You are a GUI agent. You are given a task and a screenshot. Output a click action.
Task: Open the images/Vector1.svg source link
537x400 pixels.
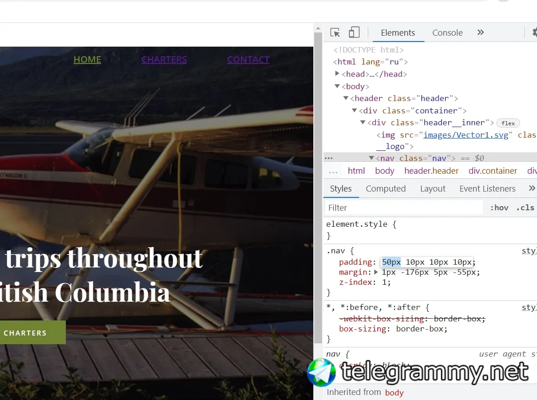click(466, 135)
